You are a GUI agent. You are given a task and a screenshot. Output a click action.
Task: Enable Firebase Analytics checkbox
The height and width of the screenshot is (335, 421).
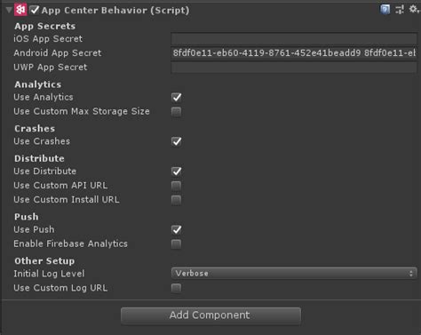click(177, 244)
